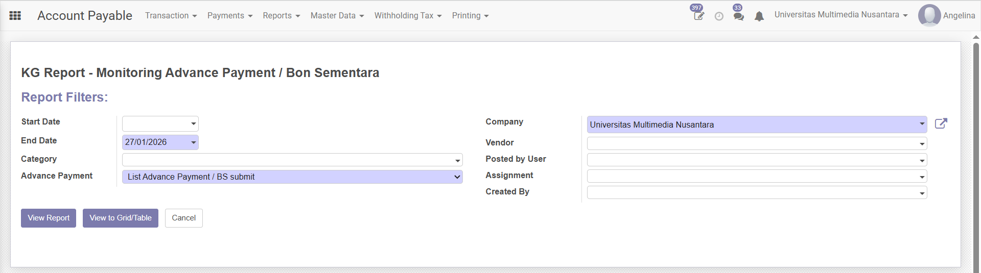Image resolution: width=981 pixels, height=273 pixels.
Task: Open the conversations icon with 33 badge
Action: click(738, 16)
